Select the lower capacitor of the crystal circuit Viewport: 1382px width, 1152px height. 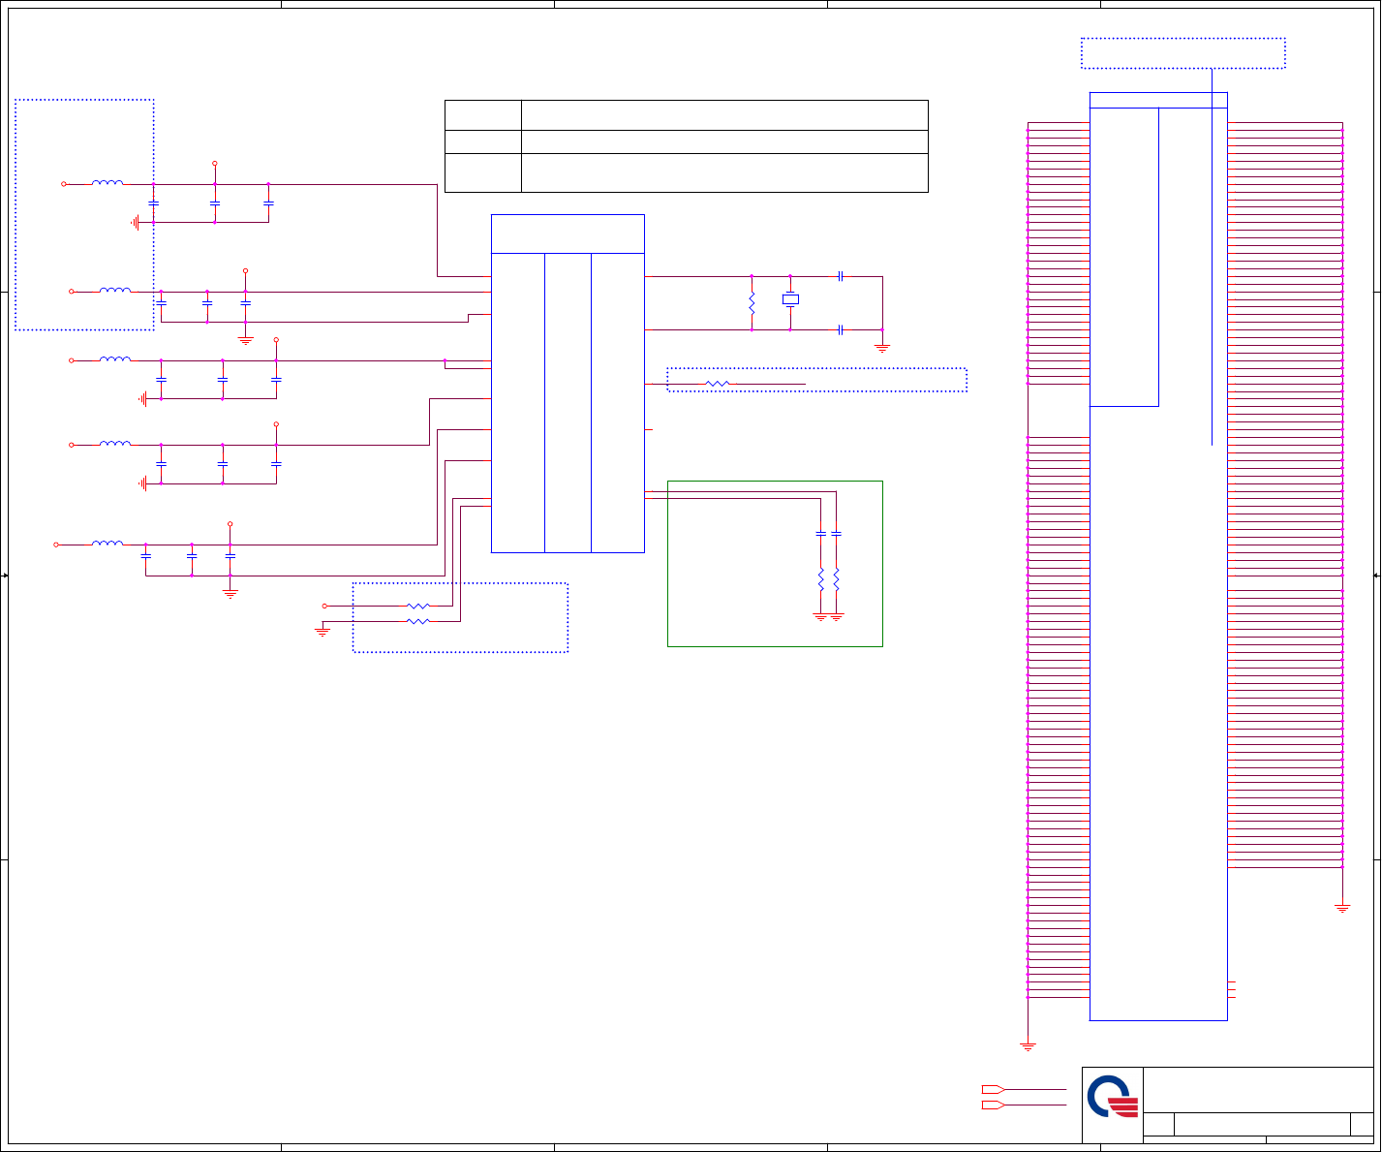(x=840, y=330)
